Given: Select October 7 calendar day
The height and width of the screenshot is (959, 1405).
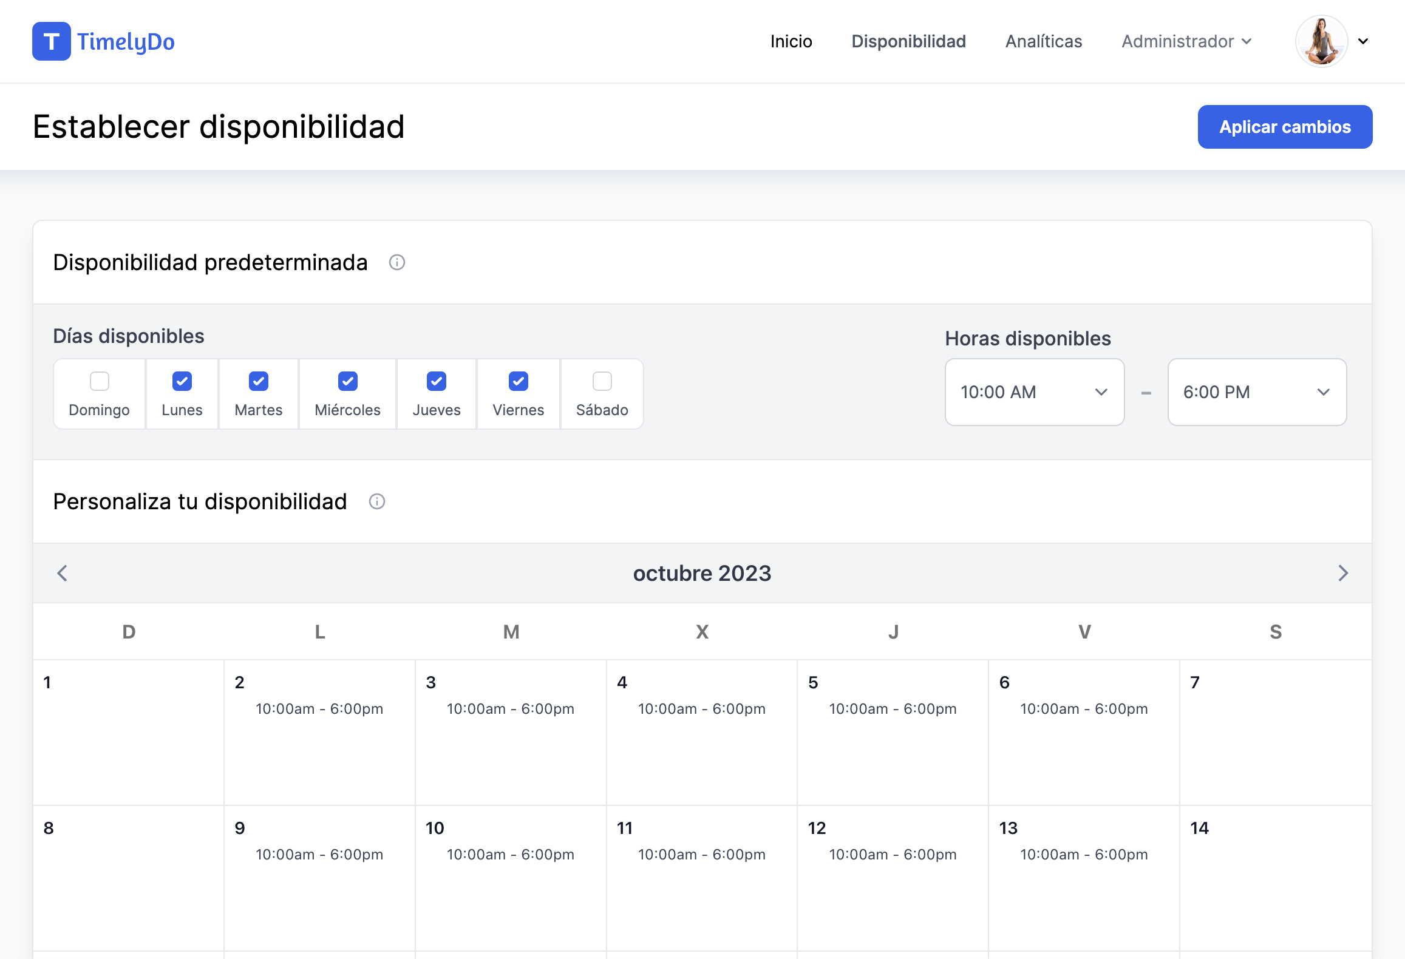Looking at the screenshot, I should [x=1276, y=733].
